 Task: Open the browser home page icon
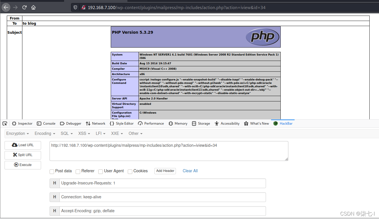click(x=33, y=7)
